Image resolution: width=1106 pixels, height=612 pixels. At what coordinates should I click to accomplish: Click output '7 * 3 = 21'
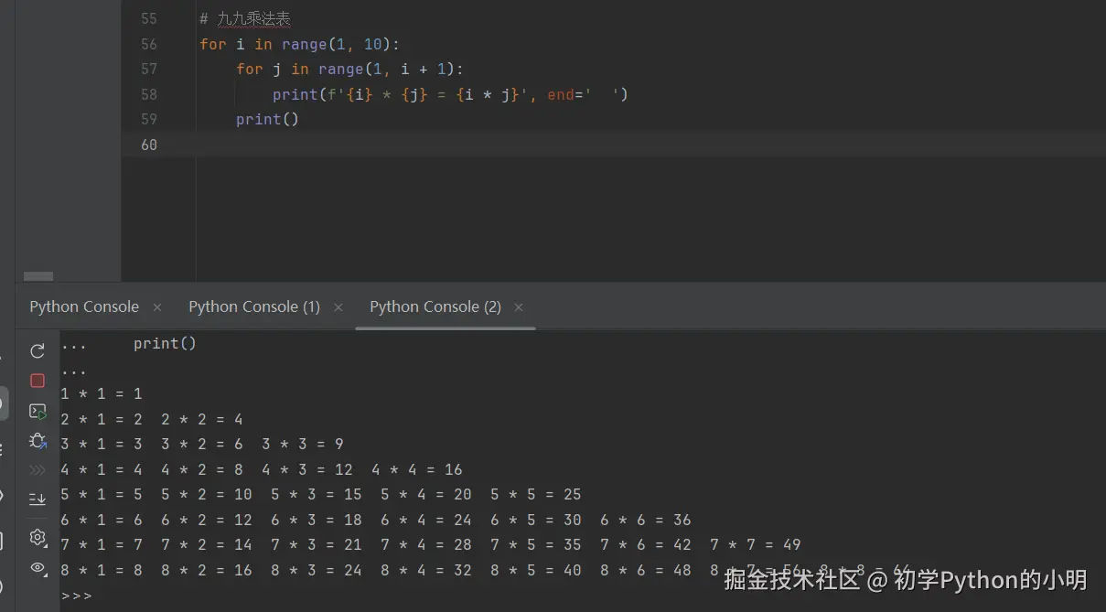pos(317,544)
